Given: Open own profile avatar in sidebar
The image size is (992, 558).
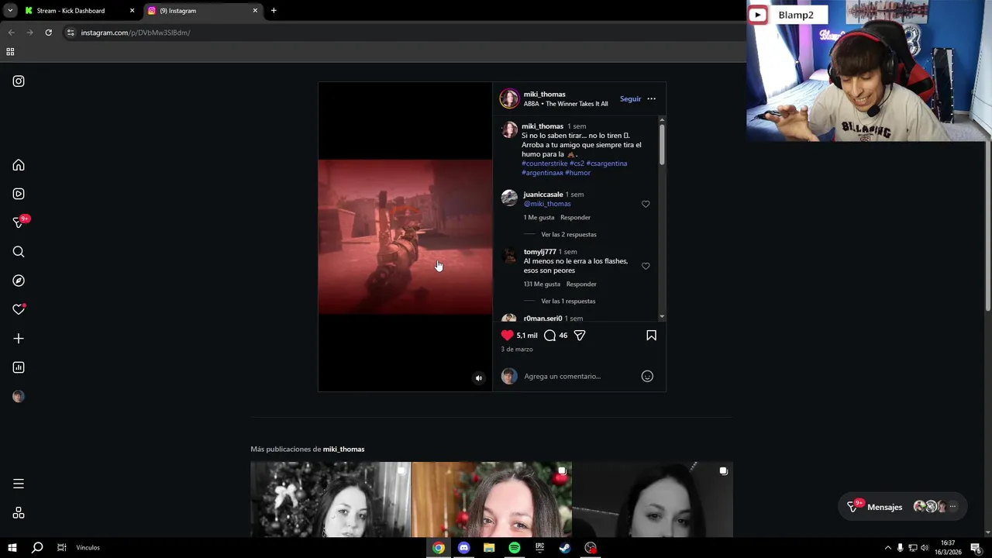Looking at the screenshot, I should click(x=19, y=397).
